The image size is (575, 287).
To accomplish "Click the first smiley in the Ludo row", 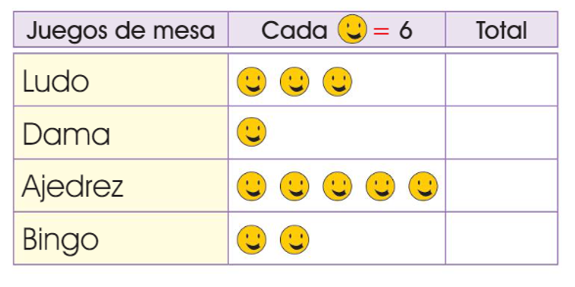I will 252,82.
